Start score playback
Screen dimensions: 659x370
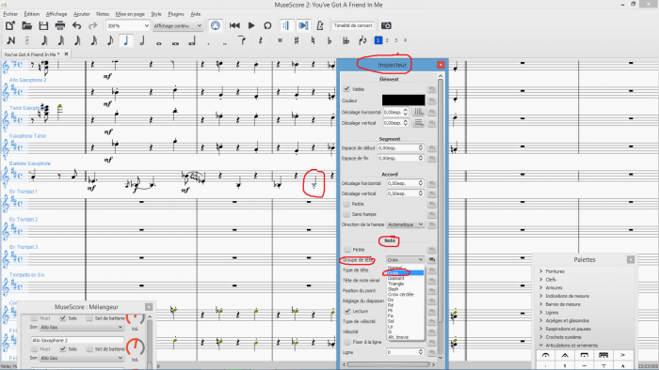pyautogui.click(x=251, y=25)
